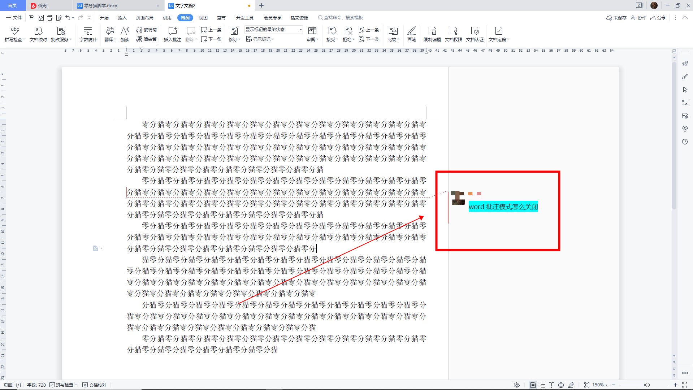Expand quick access toolbar customize arrow

(x=89, y=18)
